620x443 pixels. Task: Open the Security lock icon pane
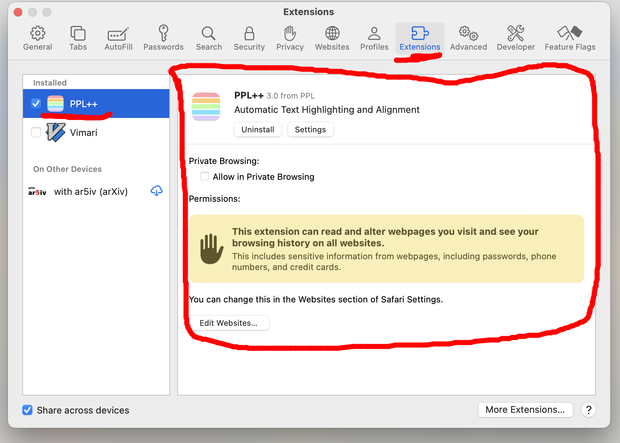[249, 38]
